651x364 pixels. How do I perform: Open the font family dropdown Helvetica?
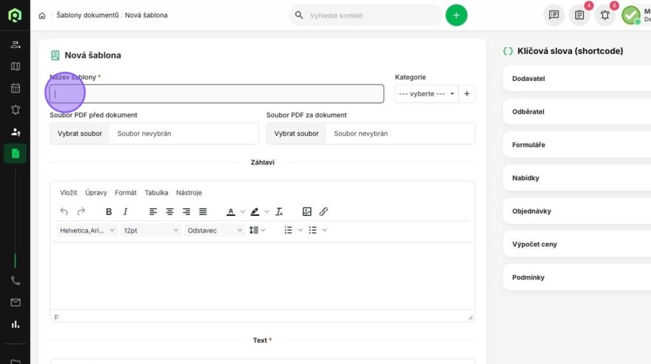coord(86,230)
